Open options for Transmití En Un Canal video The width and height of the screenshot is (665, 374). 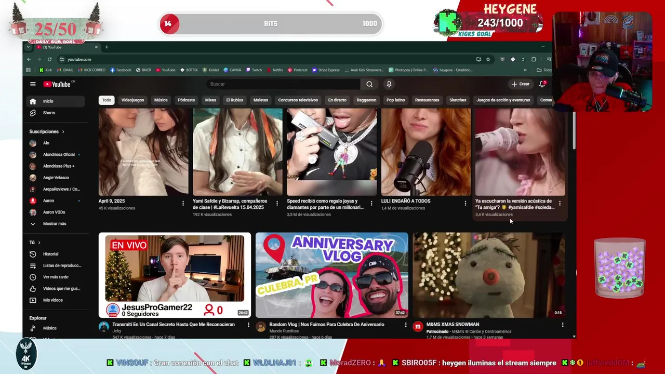pos(248,325)
